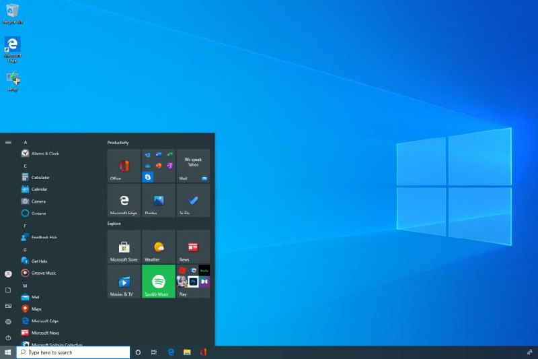The width and height of the screenshot is (538, 359).
Task: Open the News tile
Action: tap(193, 247)
